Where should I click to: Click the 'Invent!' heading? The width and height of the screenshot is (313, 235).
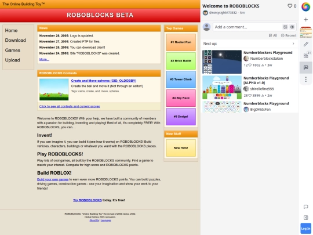45,135
